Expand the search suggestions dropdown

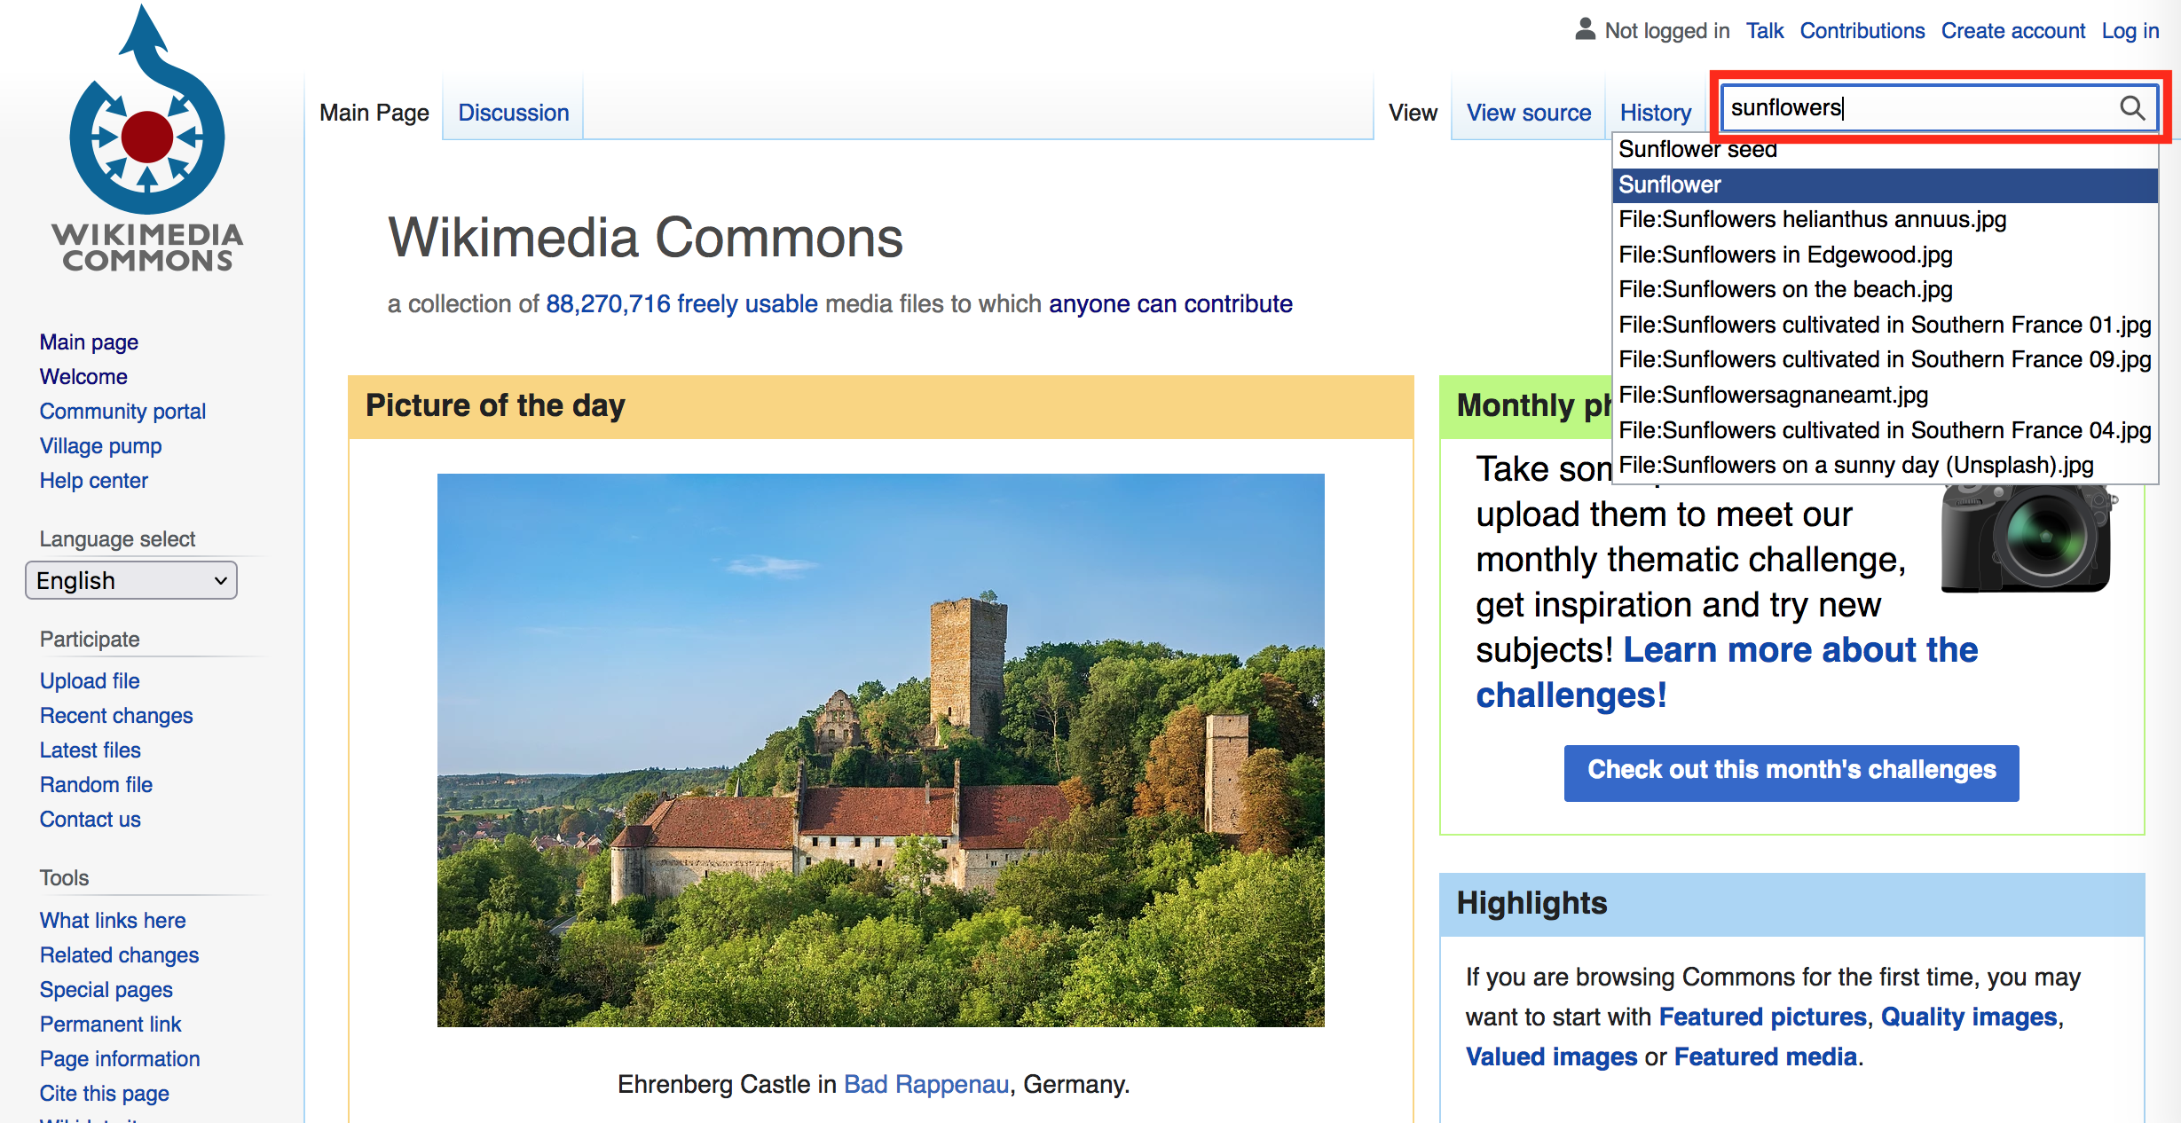click(x=1885, y=308)
